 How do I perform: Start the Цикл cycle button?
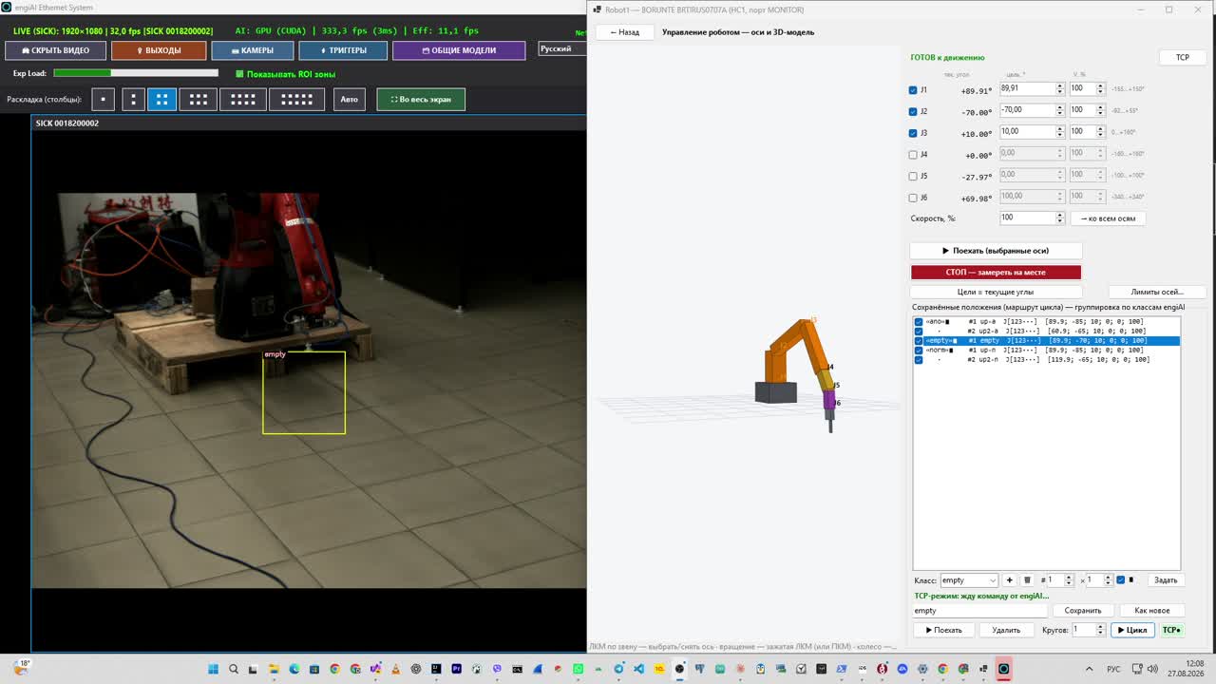[x=1132, y=630]
